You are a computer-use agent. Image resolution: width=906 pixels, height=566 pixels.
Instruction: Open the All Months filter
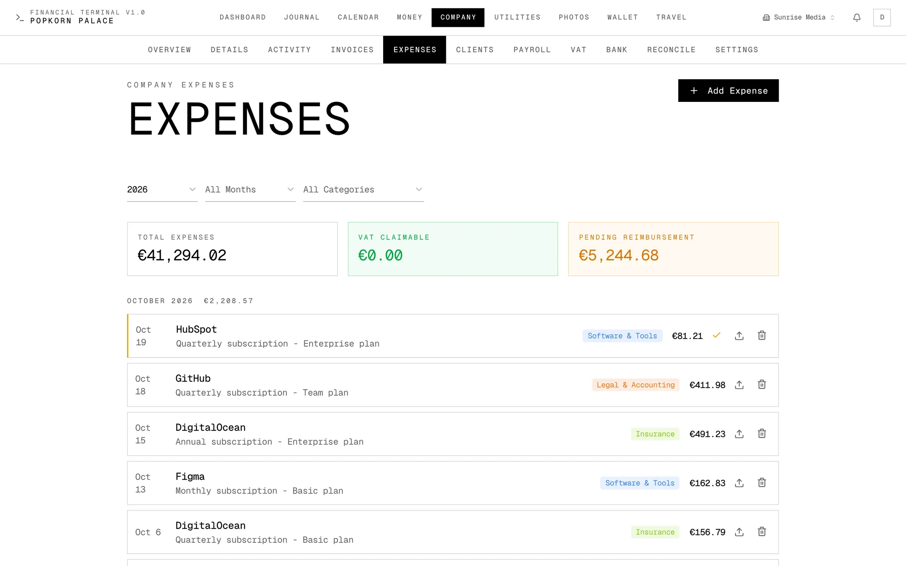click(x=250, y=189)
